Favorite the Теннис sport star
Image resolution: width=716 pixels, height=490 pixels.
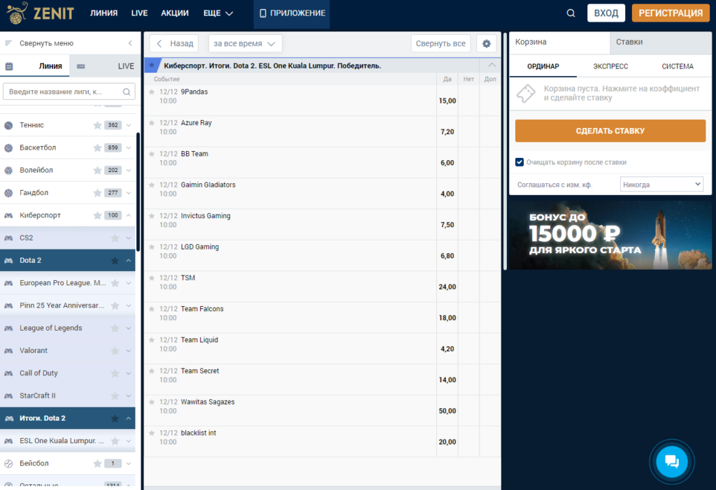(97, 125)
